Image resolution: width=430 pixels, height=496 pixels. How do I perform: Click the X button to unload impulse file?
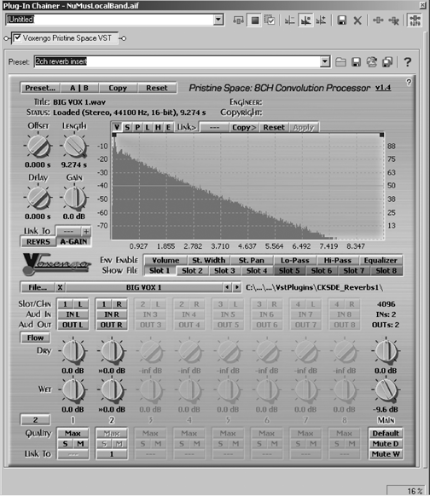click(x=60, y=287)
